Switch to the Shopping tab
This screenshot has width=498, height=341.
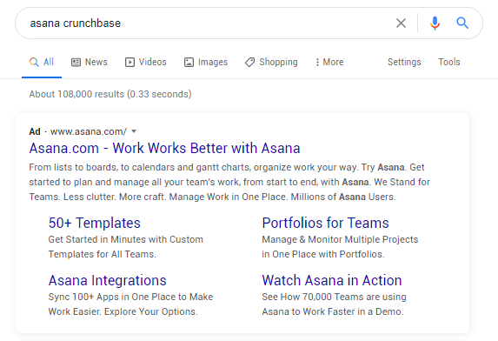point(271,62)
